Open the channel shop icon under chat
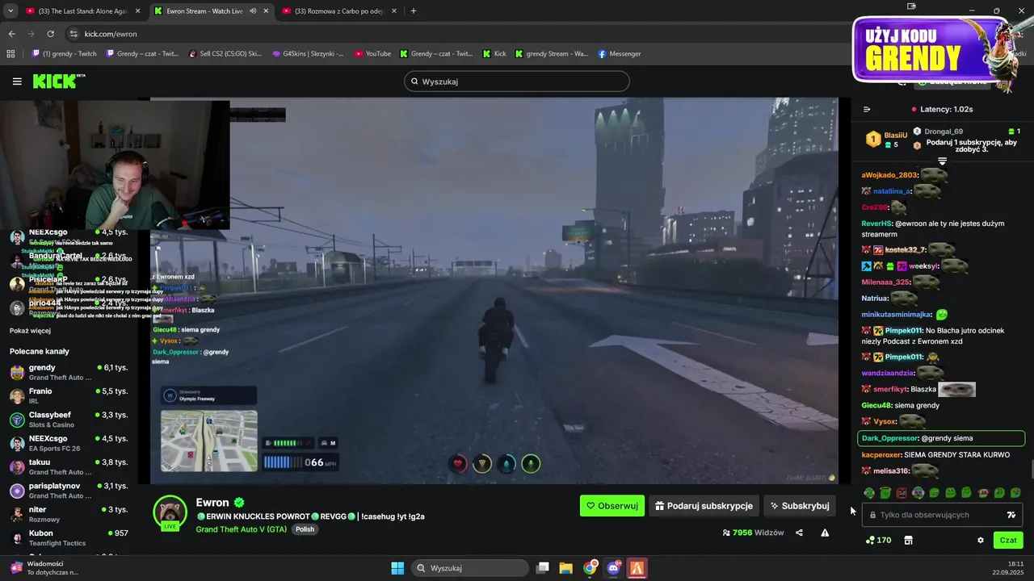This screenshot has width=1034, height=581. [x=908, y=540]
